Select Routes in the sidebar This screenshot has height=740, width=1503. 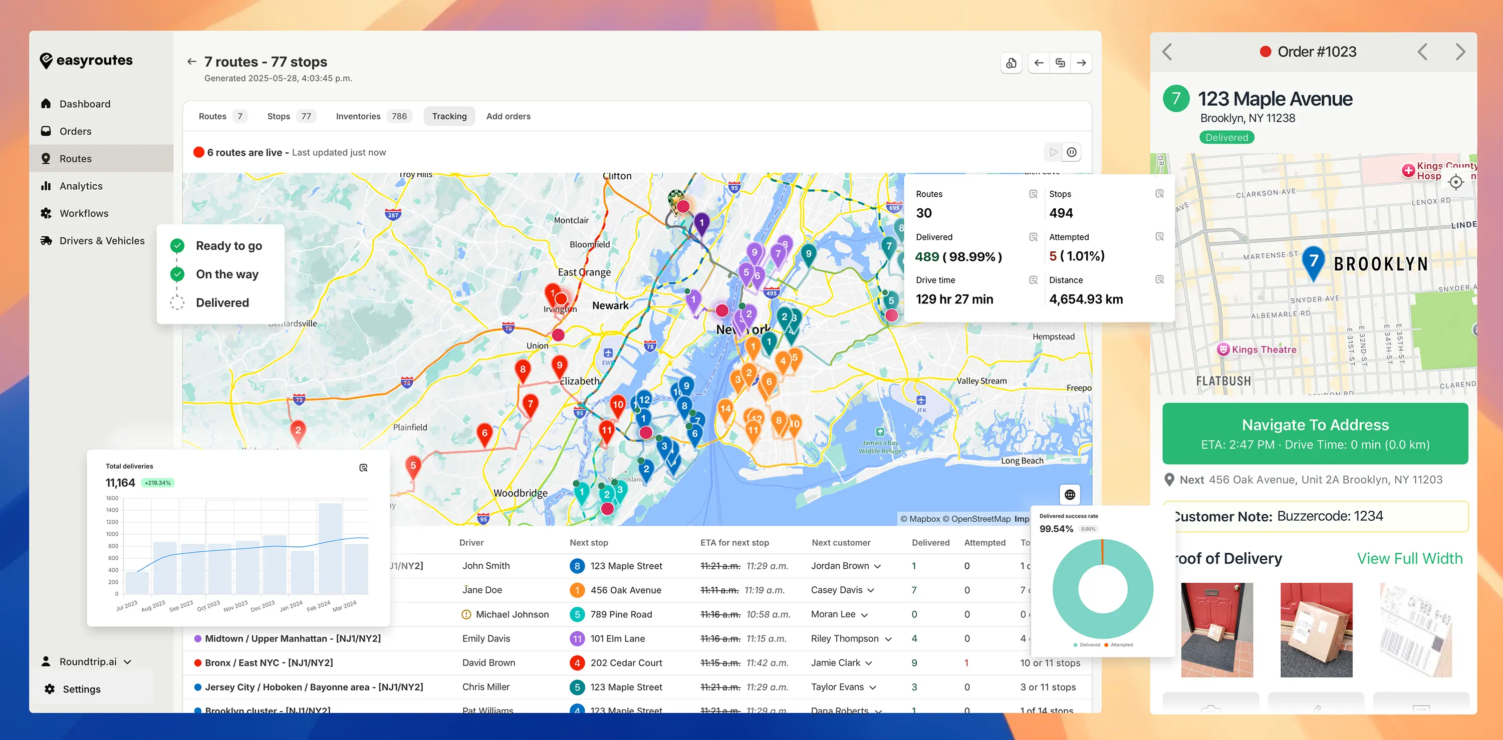75,158
